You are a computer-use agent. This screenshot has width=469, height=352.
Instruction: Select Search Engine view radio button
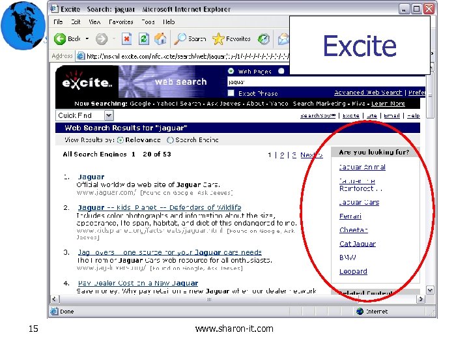point(170,140)
